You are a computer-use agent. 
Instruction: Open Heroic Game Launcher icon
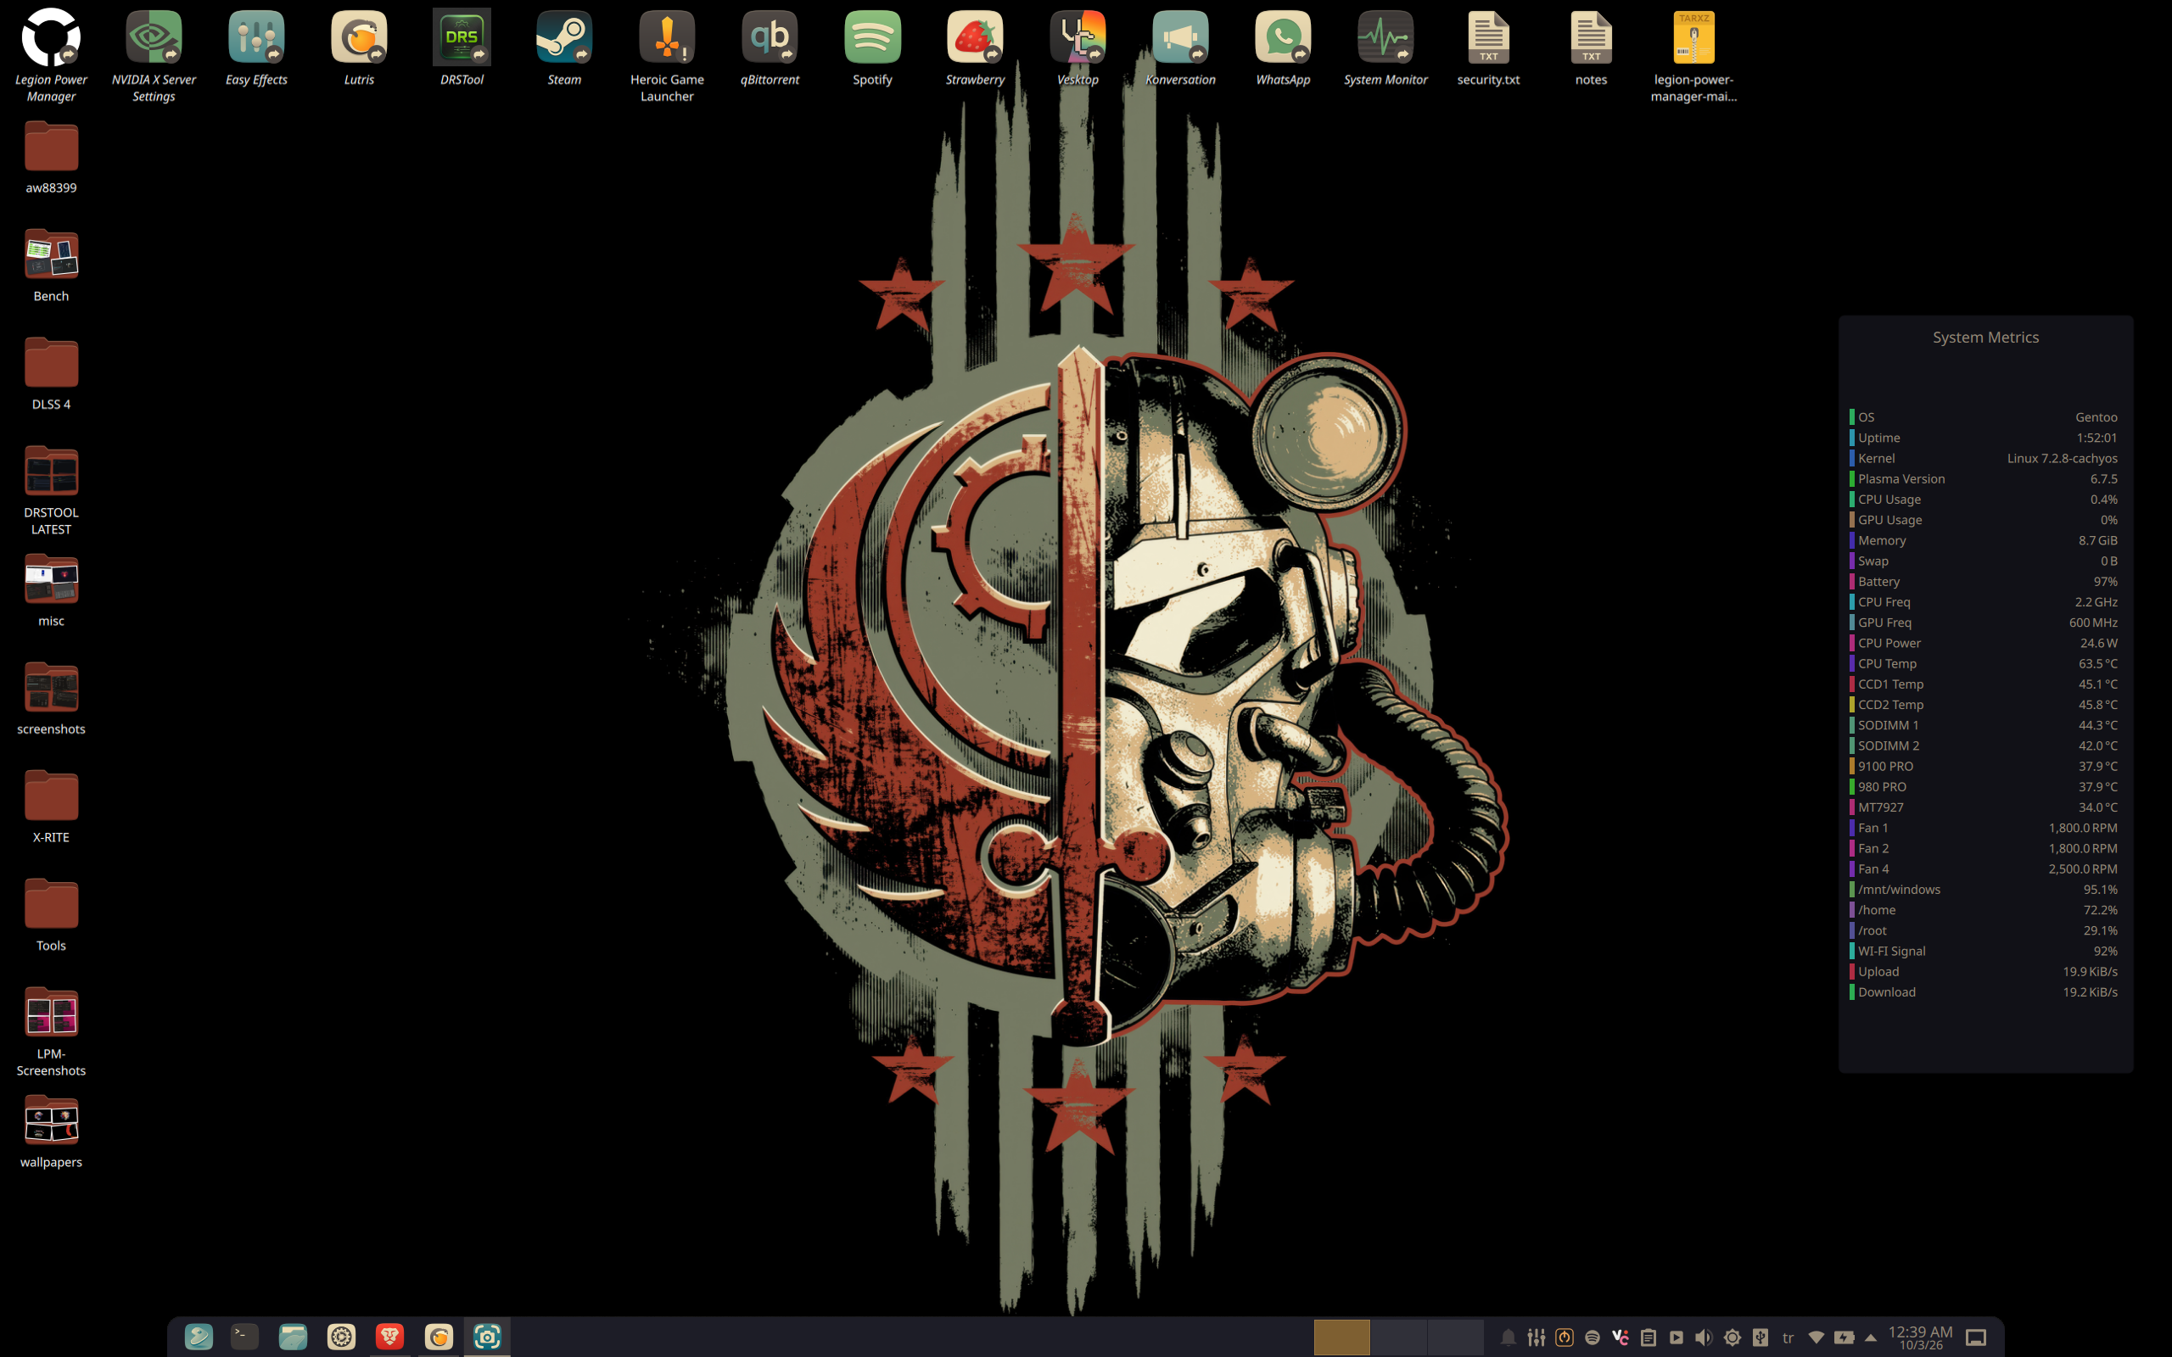tap(667, 37)
